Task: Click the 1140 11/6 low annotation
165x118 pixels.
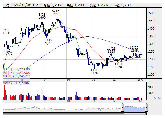Action: coord(95,71)
